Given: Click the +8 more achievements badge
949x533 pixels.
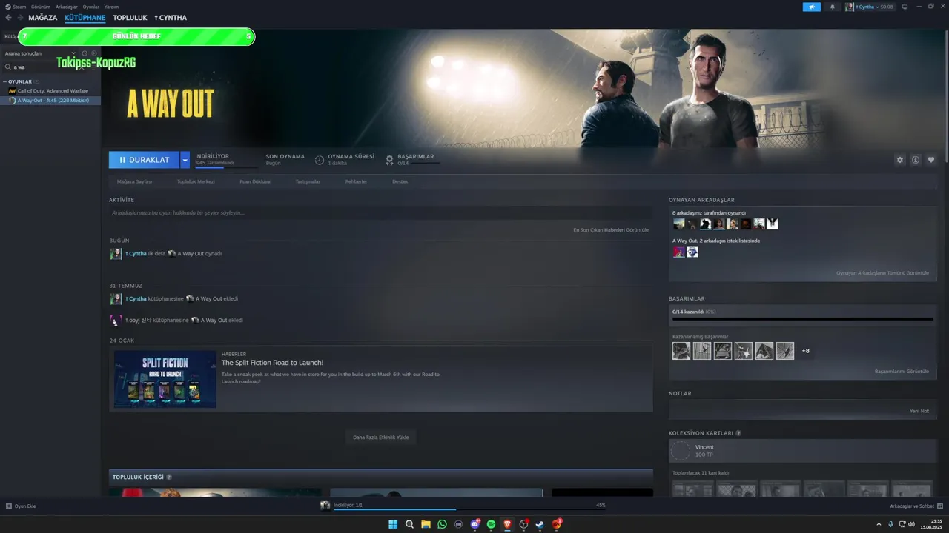Looking at the screenshot, I should (805, 351).
